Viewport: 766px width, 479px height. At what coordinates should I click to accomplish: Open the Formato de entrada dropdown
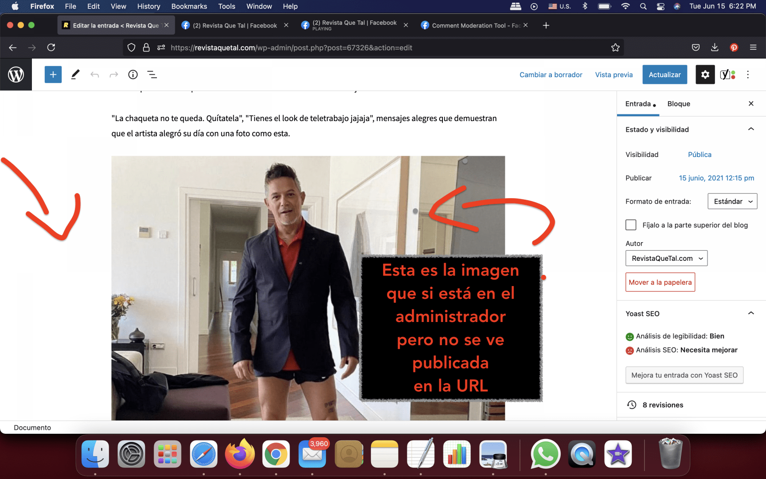[x=732, y=201]
